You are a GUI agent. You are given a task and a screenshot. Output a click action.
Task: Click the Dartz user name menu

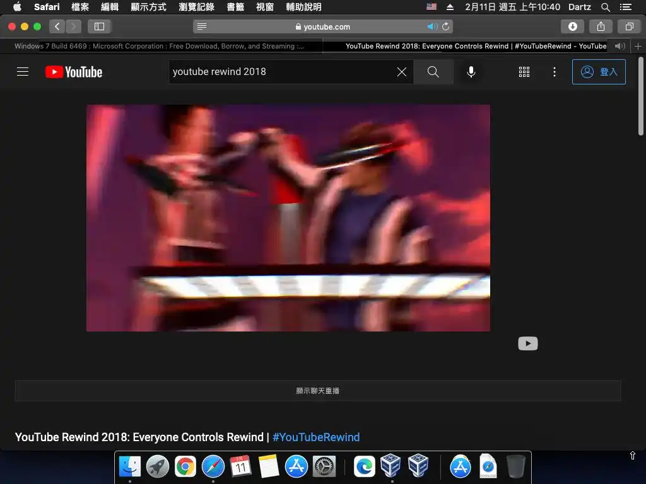[x=579, y=7]
